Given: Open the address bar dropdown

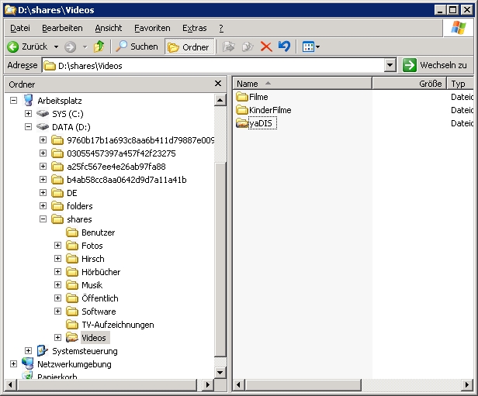Looking at the screenshot, I should [390, 66].
